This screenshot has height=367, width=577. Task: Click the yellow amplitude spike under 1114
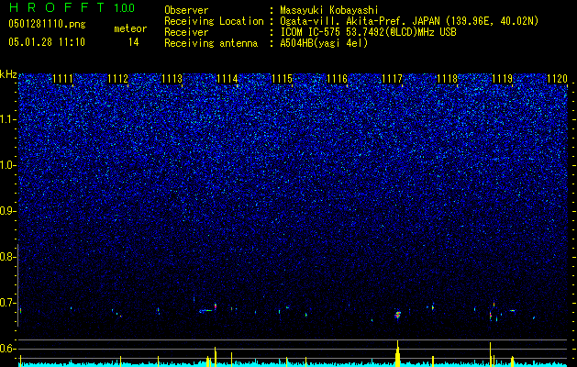tap(216, 357)
